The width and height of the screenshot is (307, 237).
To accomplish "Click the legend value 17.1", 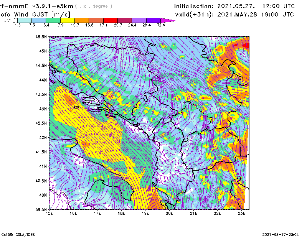I will [104, 25].
